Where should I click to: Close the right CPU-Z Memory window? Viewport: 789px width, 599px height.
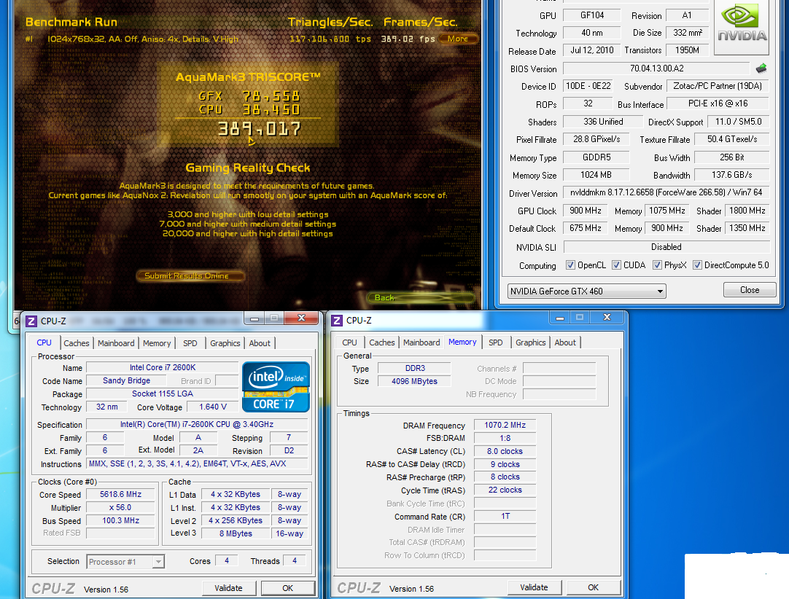(x=607, y=318)
